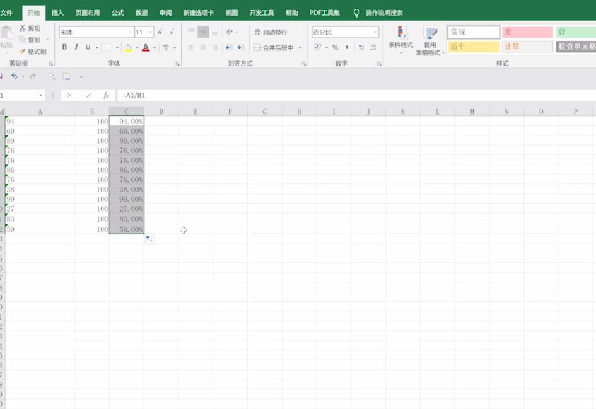Click the formula bar showing =A1/B1

coord(356,95)
